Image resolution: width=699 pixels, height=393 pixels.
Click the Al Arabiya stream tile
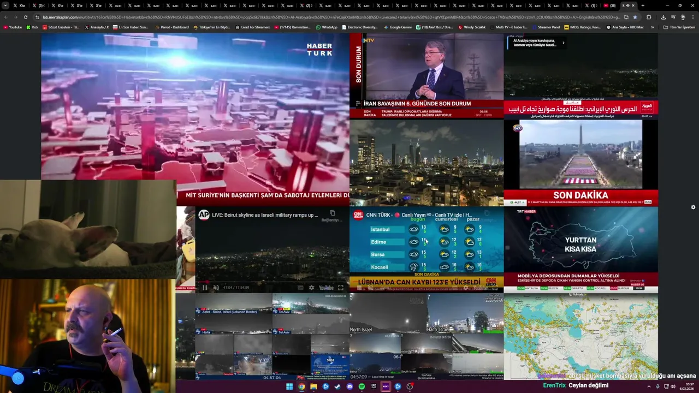pyautogui.click(x=580, y=76)
